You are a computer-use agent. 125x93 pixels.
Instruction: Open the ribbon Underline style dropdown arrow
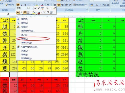[28, 5]
